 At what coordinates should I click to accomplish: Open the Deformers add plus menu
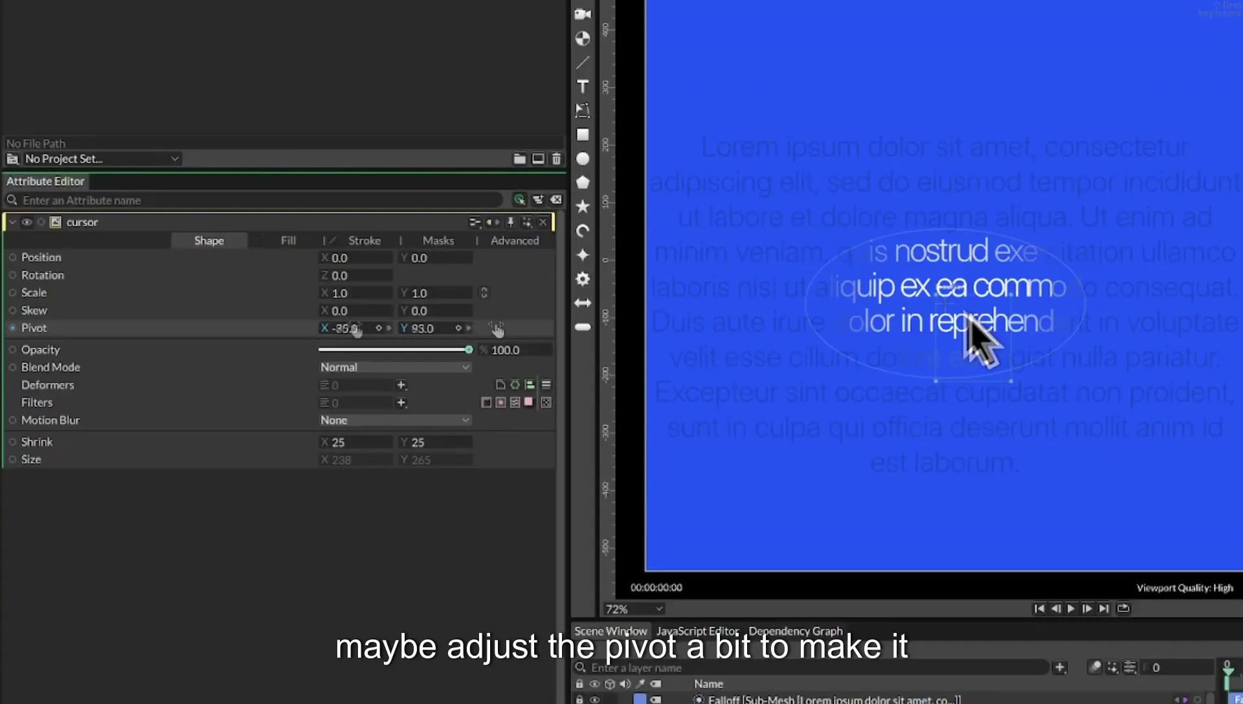point(401,385)
